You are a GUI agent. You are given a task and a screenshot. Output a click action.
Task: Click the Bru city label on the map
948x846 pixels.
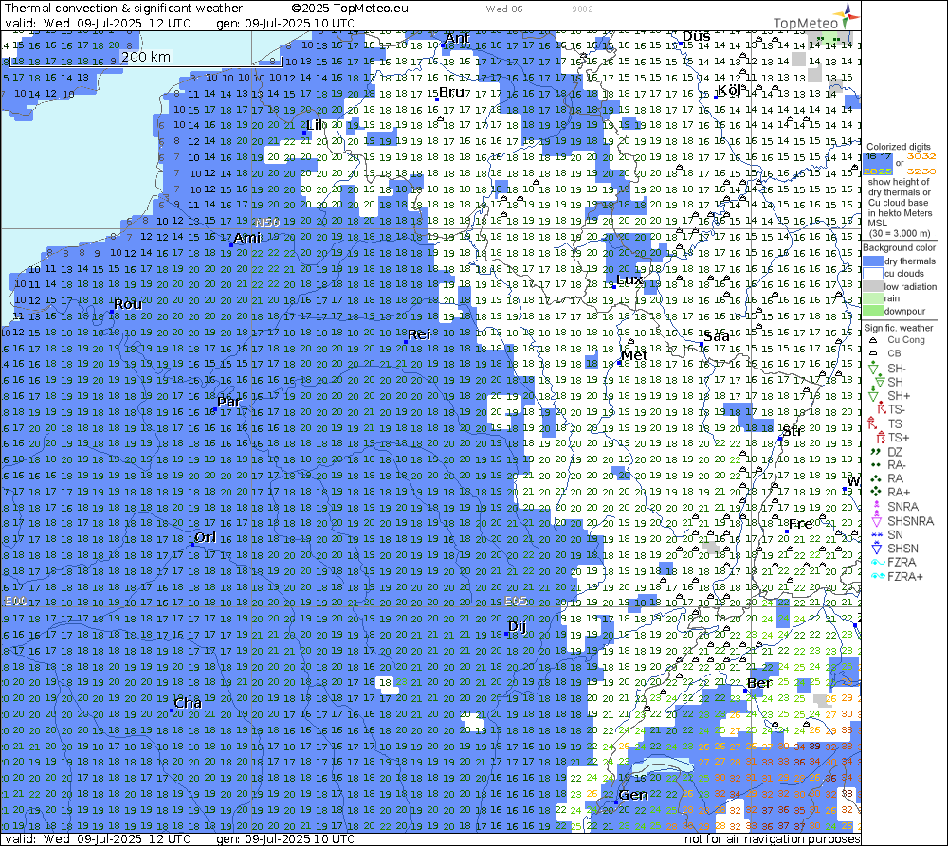(x=451, y=92)
